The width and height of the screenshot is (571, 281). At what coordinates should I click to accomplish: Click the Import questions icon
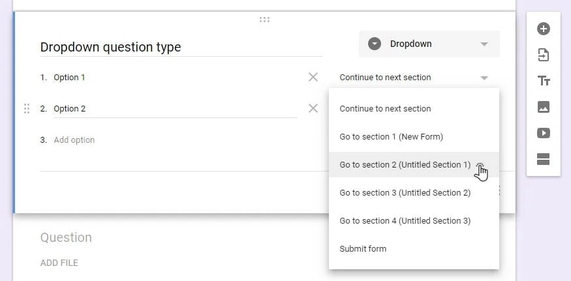coord(543,55)
